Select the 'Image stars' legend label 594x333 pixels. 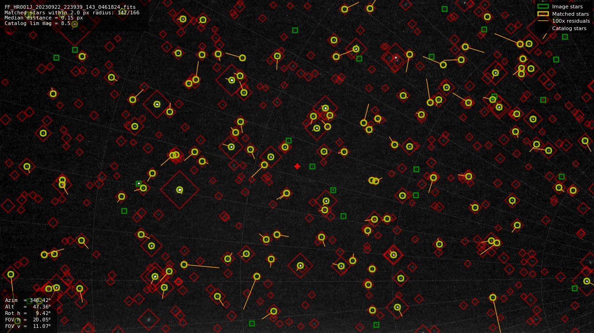tap(567, 6)
